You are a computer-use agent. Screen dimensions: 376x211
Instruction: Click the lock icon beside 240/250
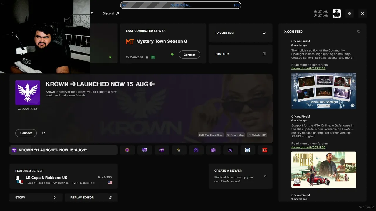(147, 57)
